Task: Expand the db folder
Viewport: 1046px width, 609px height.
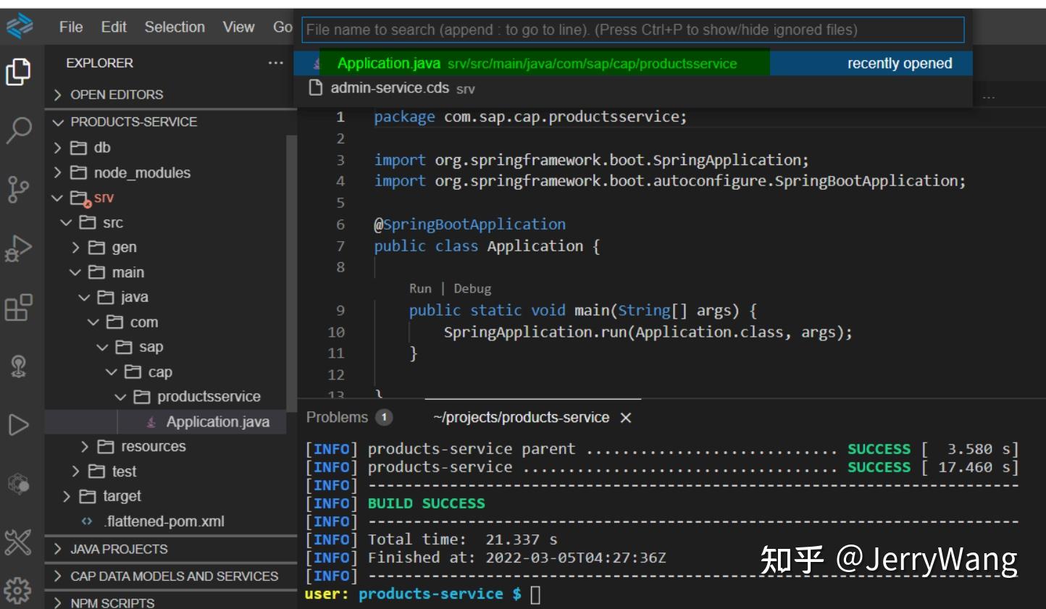Action: tap(166, 148)
